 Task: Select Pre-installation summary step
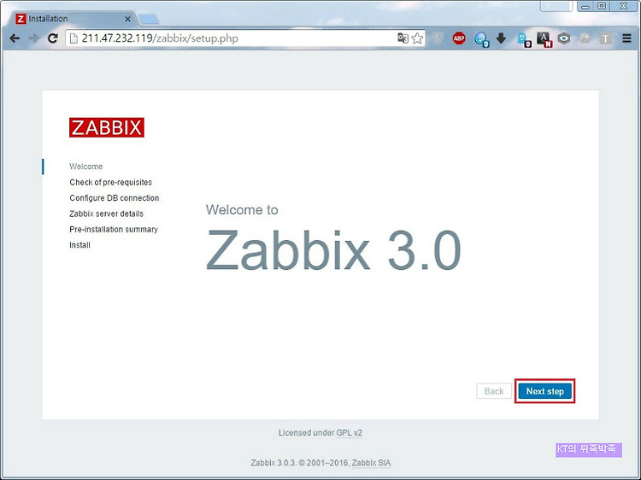pyautogui.click(x=113, y=229)
